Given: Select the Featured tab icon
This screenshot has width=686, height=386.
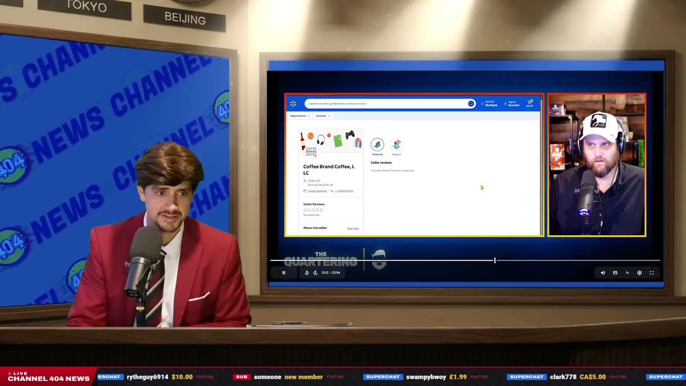Looking at the screenshot, I should click(377, 145).
